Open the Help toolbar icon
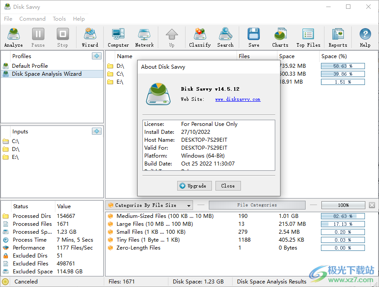 point(365,37)
